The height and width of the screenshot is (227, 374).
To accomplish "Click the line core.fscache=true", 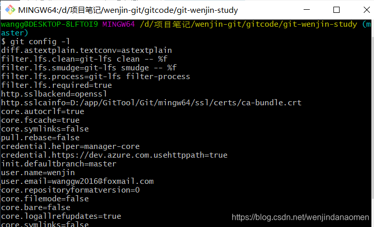I will pos(40,120).
